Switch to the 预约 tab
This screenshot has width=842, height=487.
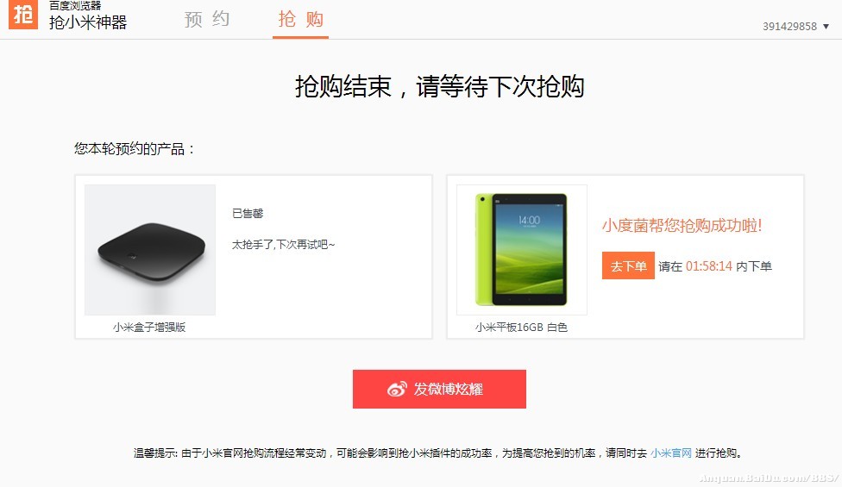point(207,19)
